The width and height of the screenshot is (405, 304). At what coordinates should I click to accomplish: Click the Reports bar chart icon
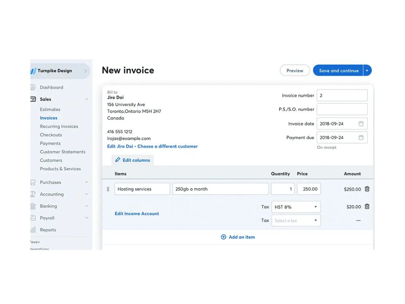[x=33, y=230]
